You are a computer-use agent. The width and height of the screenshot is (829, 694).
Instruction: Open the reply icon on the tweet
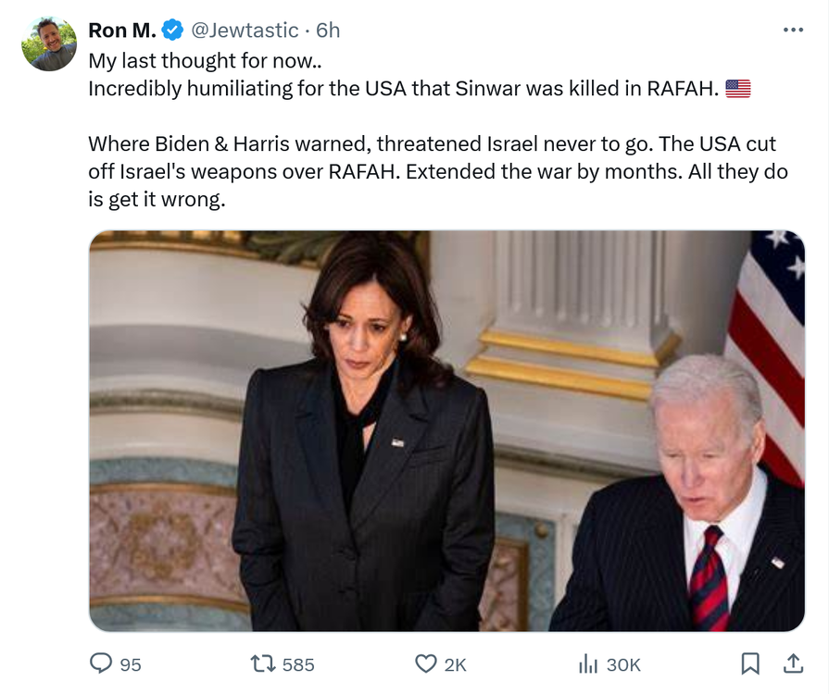(x=100, y=663)
